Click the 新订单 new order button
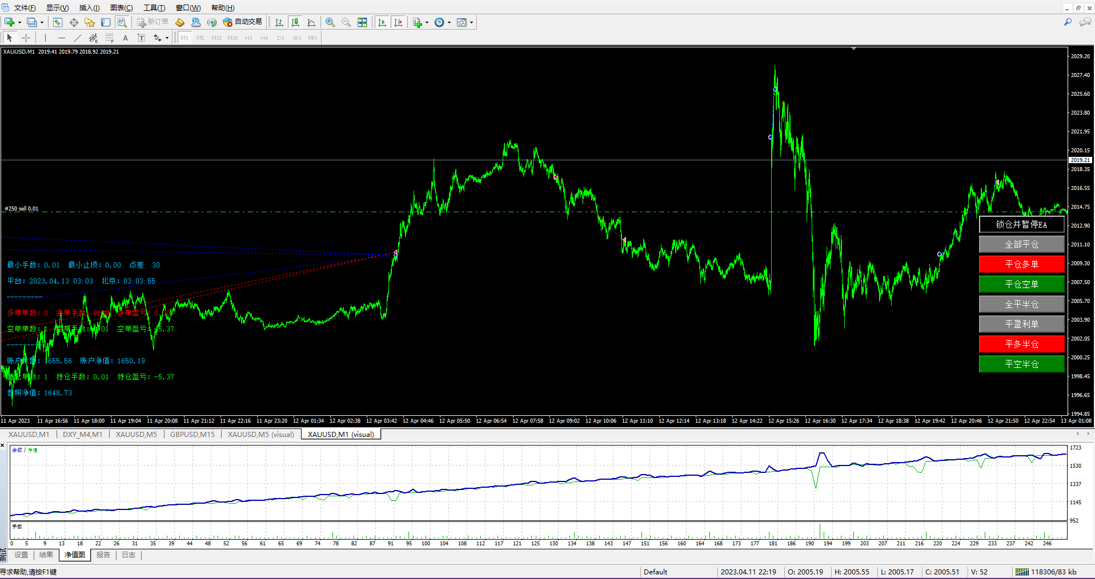This screenshot has height=579, width=1095. pyautogui.click(x=153, y=22)
